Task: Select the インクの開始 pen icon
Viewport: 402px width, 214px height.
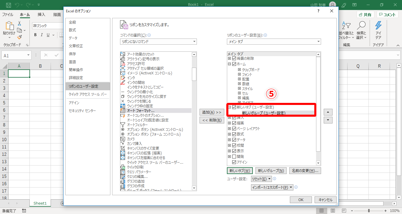Action: click(x=123, y=82)
